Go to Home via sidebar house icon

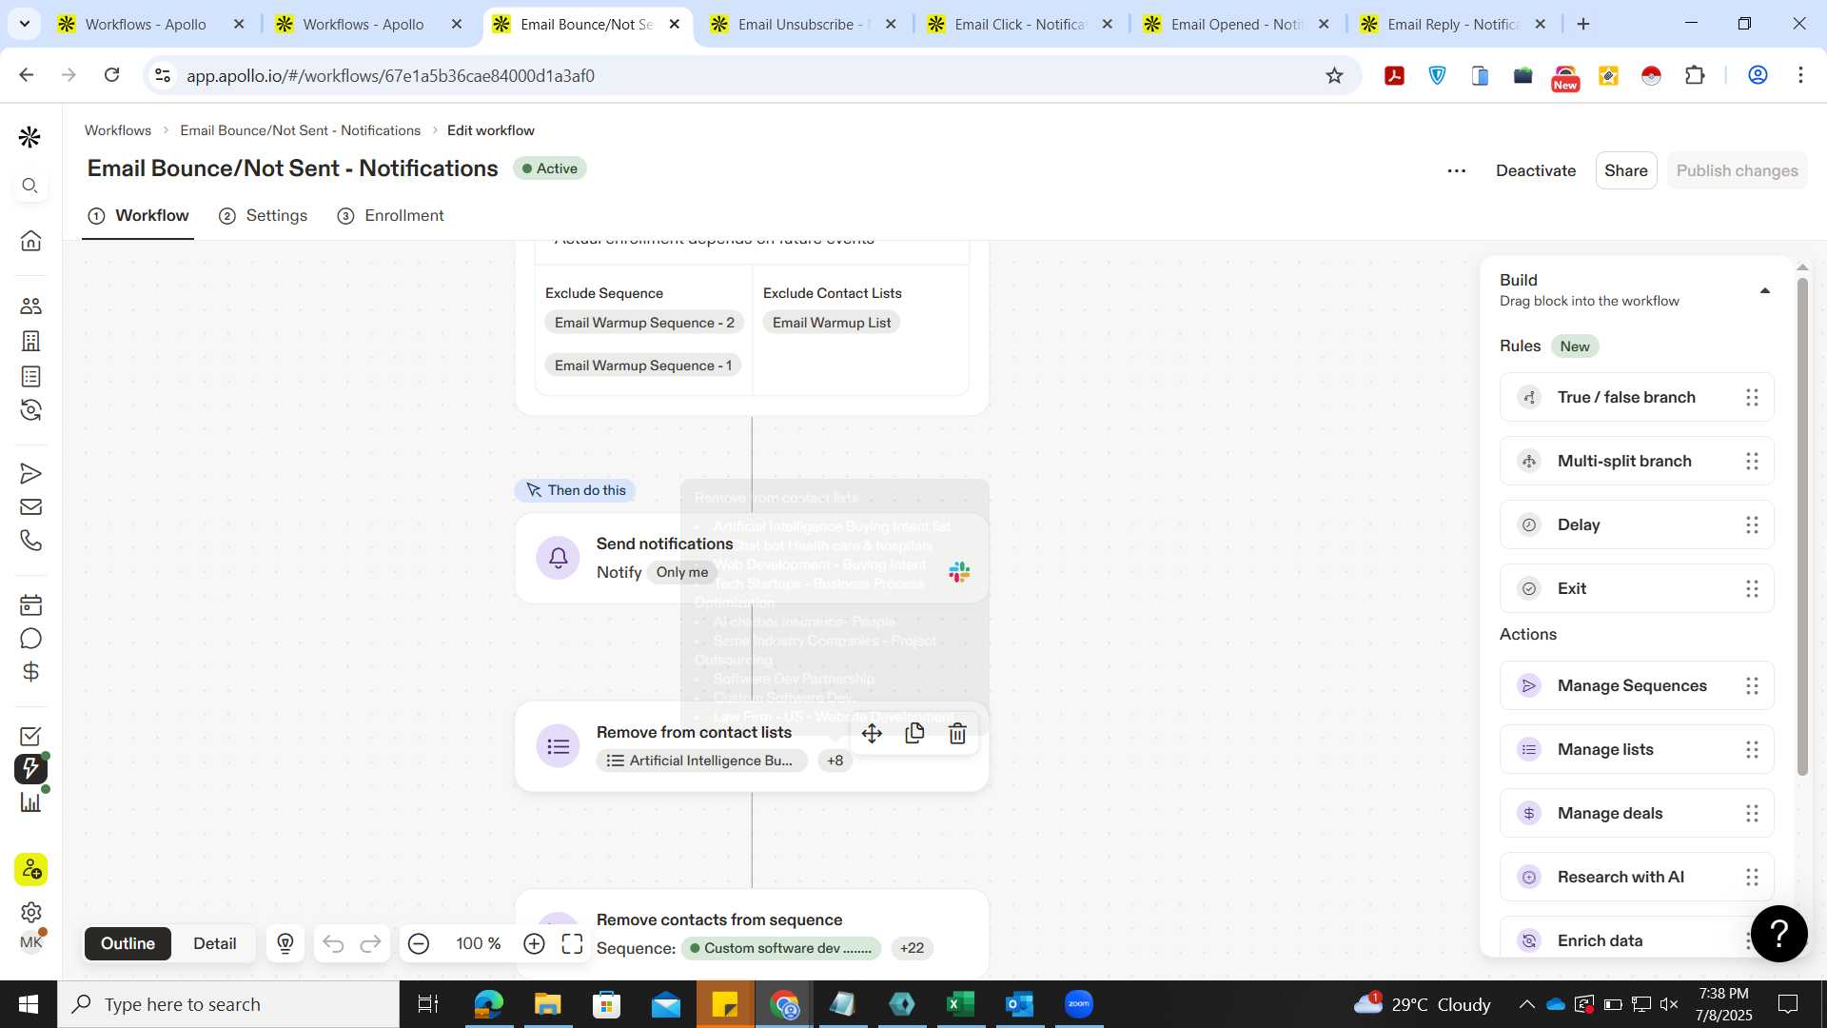point(30,240)
